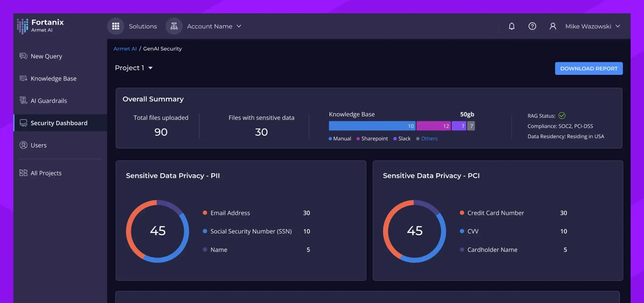Click the Others legend link
644x303 pixels.
pos(429,138)
